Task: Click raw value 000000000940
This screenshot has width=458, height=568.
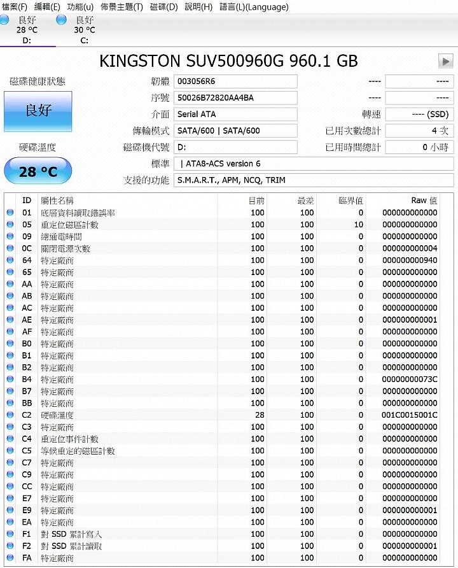Action: 410,260
